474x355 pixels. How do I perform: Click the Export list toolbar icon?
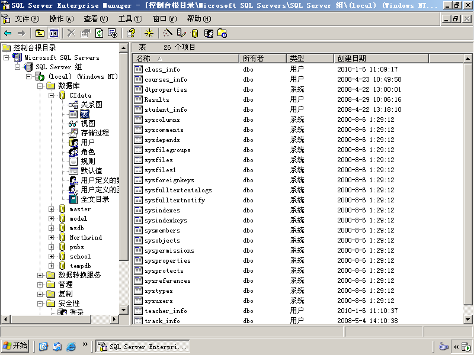pyautogui.click(x=113, y=33)
